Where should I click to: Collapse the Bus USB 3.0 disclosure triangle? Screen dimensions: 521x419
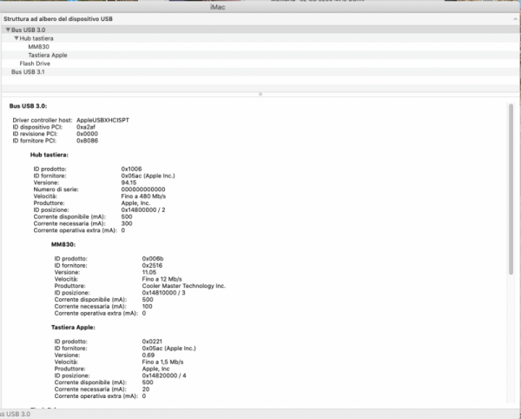coord(8,30)
